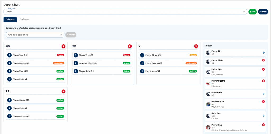Click Lesionado badge in X card
The image size is (271, 134).
[x=191, y=63]
